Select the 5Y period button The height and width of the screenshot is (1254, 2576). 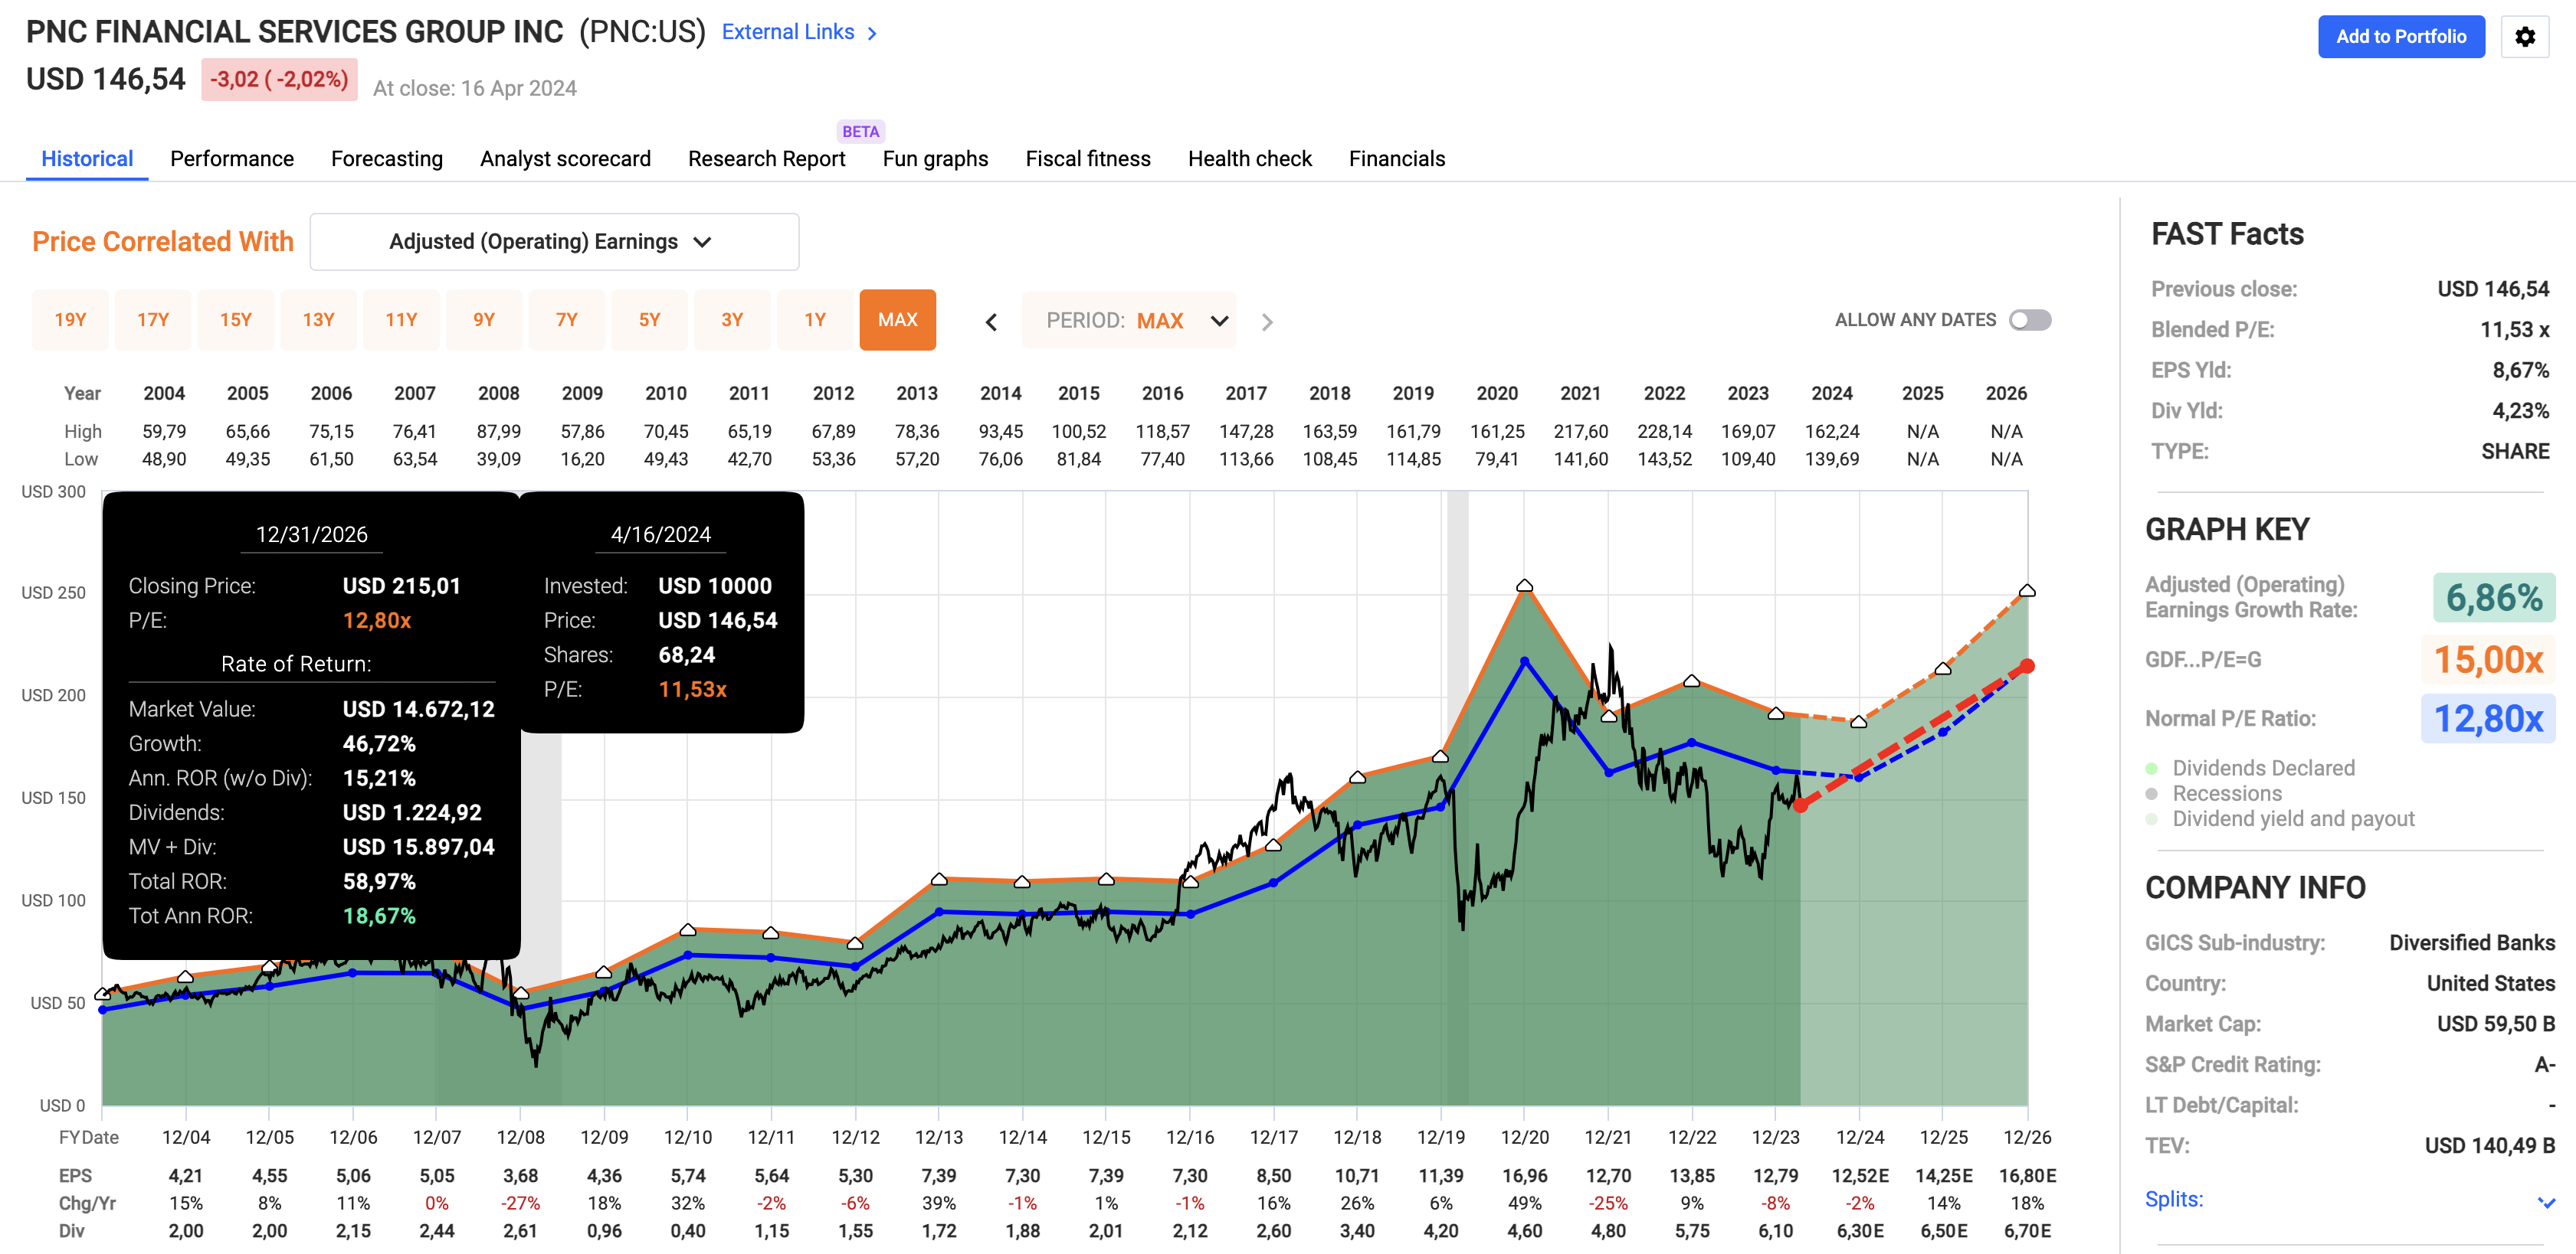[x=649, y=320]
